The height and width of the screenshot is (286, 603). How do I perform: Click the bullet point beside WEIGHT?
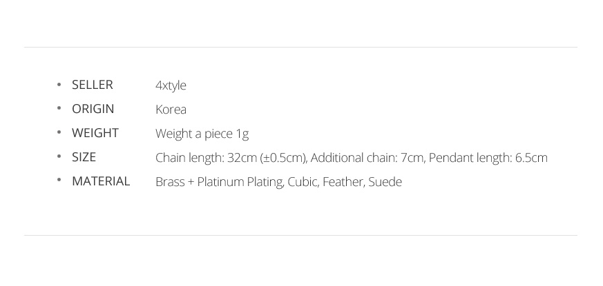click(x=59, y=132)
